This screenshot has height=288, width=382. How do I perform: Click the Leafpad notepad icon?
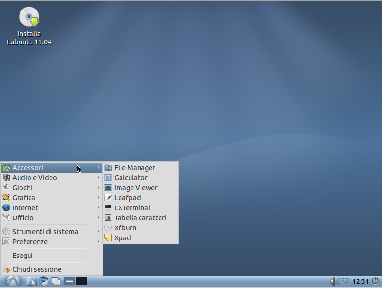pos(108,198)
